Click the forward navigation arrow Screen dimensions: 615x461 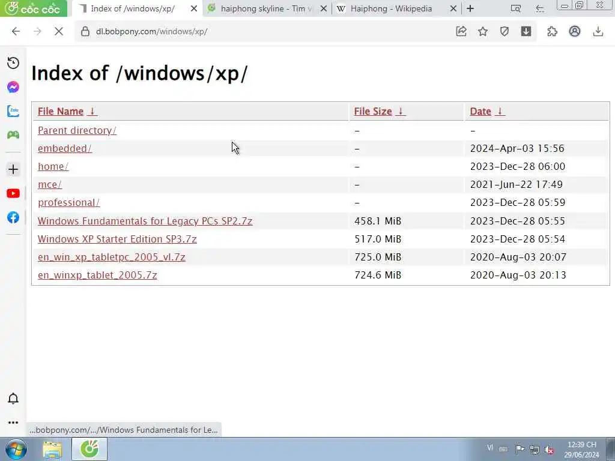(x=37, y=31)
